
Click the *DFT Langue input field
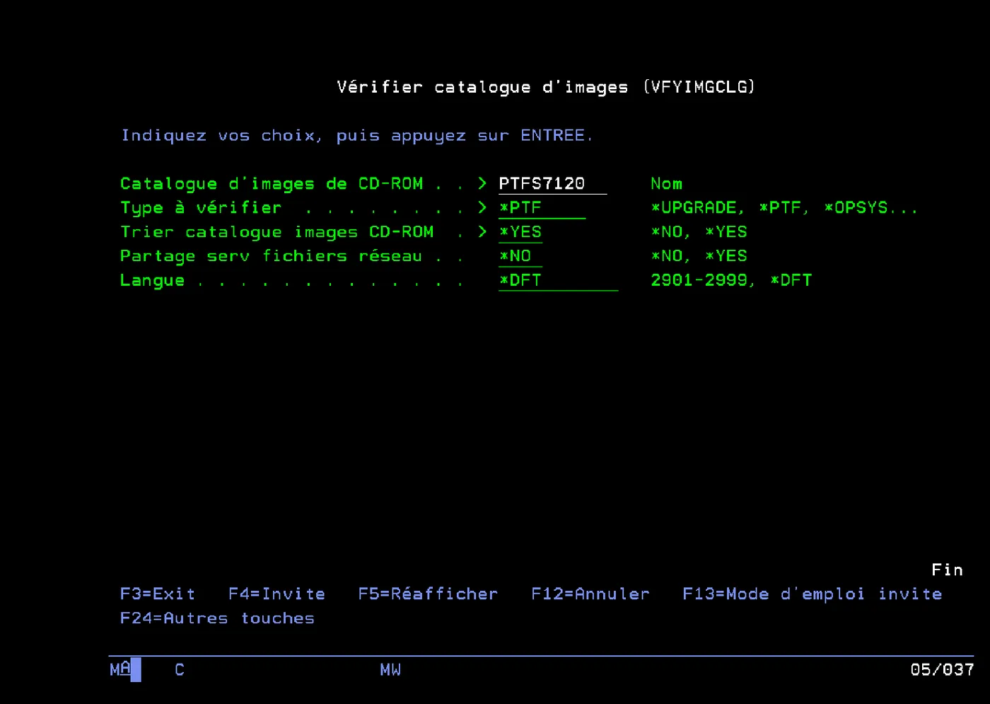[558, 280]
